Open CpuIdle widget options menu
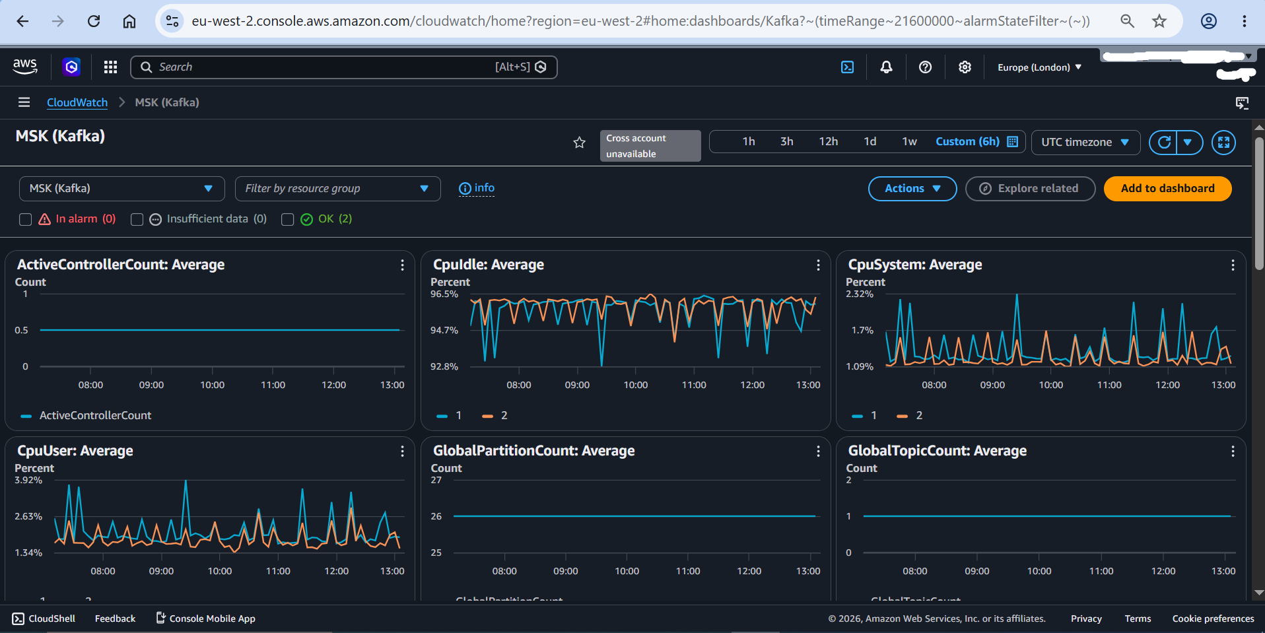 click(818, 265)
